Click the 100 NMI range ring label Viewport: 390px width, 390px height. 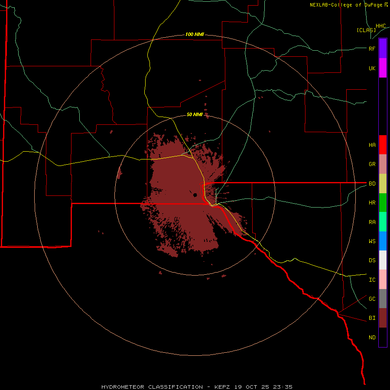[195, 34]
